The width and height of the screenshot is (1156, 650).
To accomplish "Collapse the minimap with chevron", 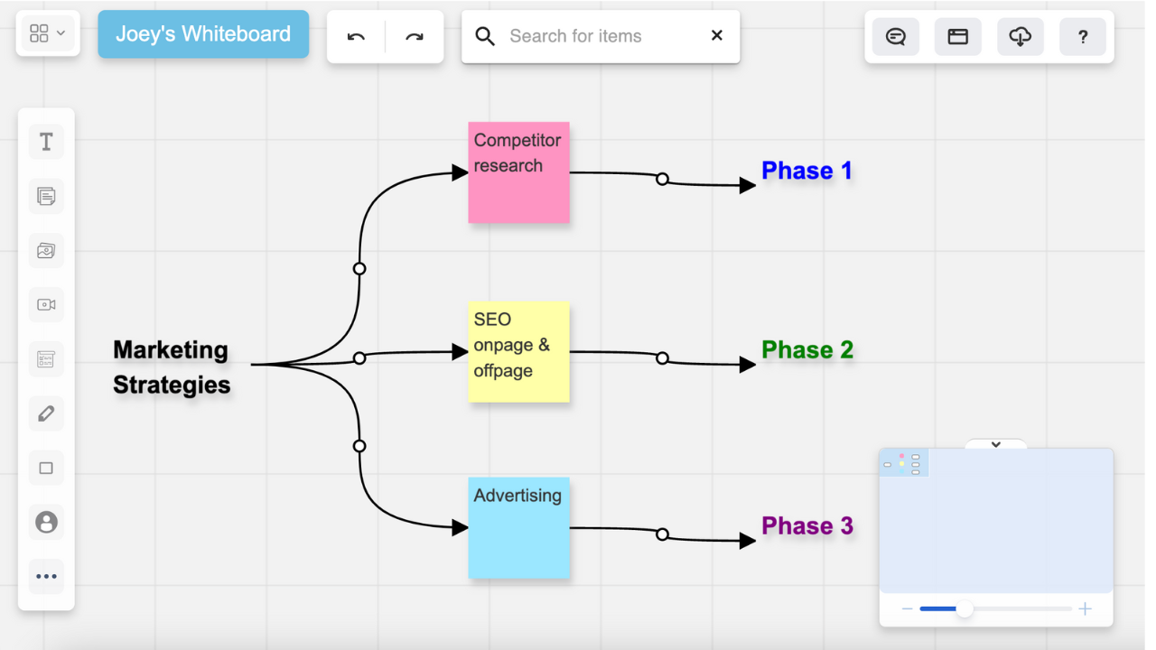I will pos(996,444).
